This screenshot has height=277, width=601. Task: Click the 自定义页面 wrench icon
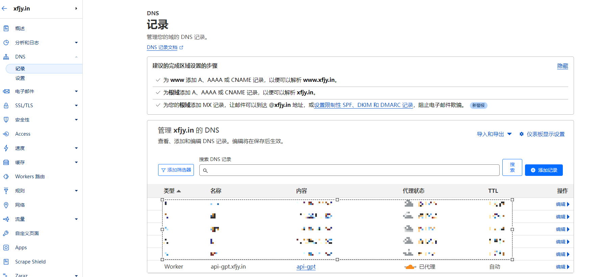click(x=6, y=233)
